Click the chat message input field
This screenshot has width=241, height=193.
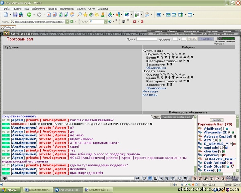point(71,178)
